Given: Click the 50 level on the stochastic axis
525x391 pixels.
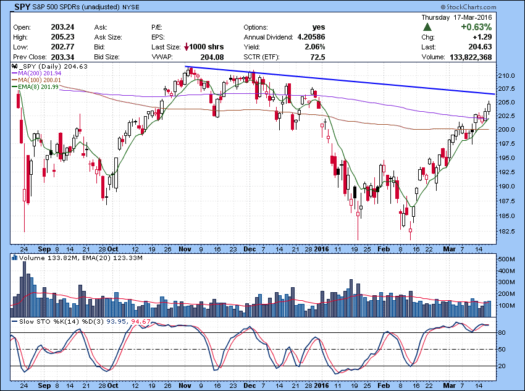Looking at the screenshot, I should point(502,350).
